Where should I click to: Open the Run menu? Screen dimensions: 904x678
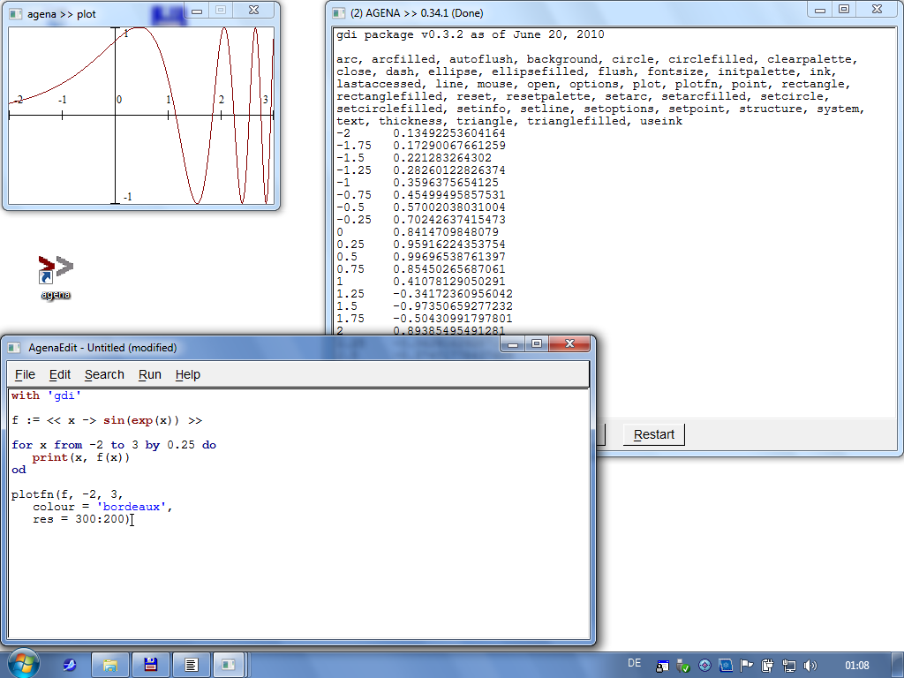(x=149, y=374)
